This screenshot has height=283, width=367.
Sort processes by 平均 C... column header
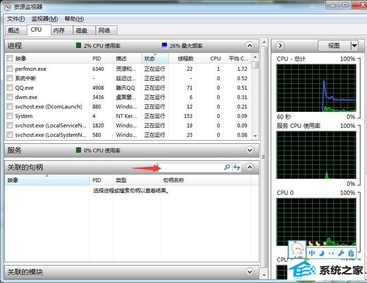coord(237,58)
